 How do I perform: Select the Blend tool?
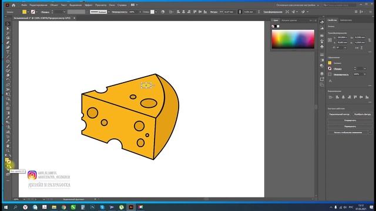[8, 122]
